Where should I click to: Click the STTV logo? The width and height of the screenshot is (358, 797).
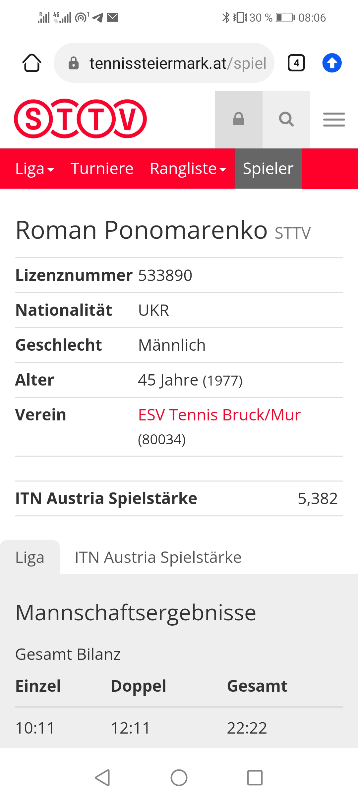(80, 119)
